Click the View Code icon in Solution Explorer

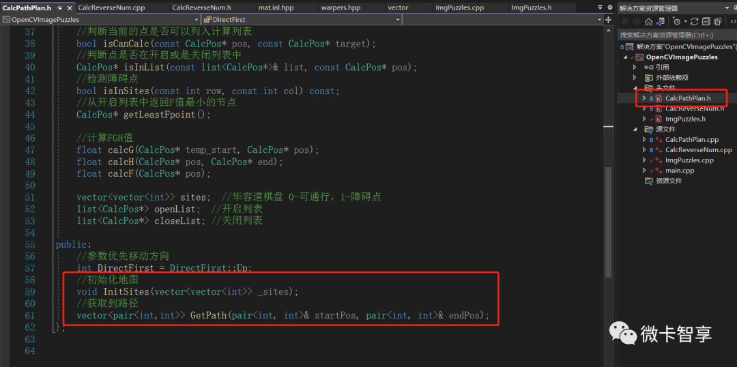click(x=733, y=21)
